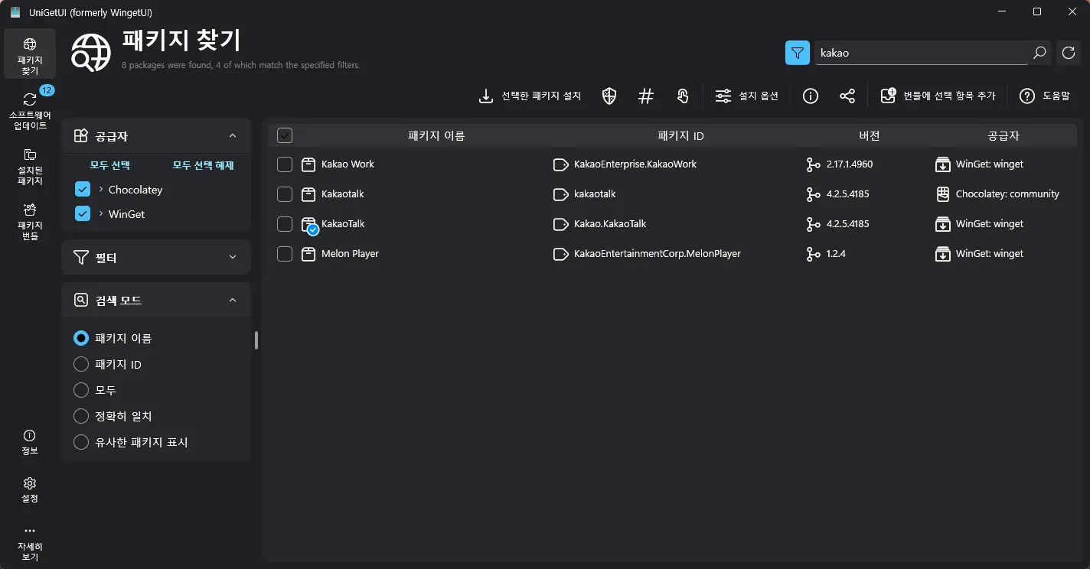Collapse the 공급자 panel chevron
This screenshot has width=1090, height=569.
pyautogui.click(x=233, y=136)
